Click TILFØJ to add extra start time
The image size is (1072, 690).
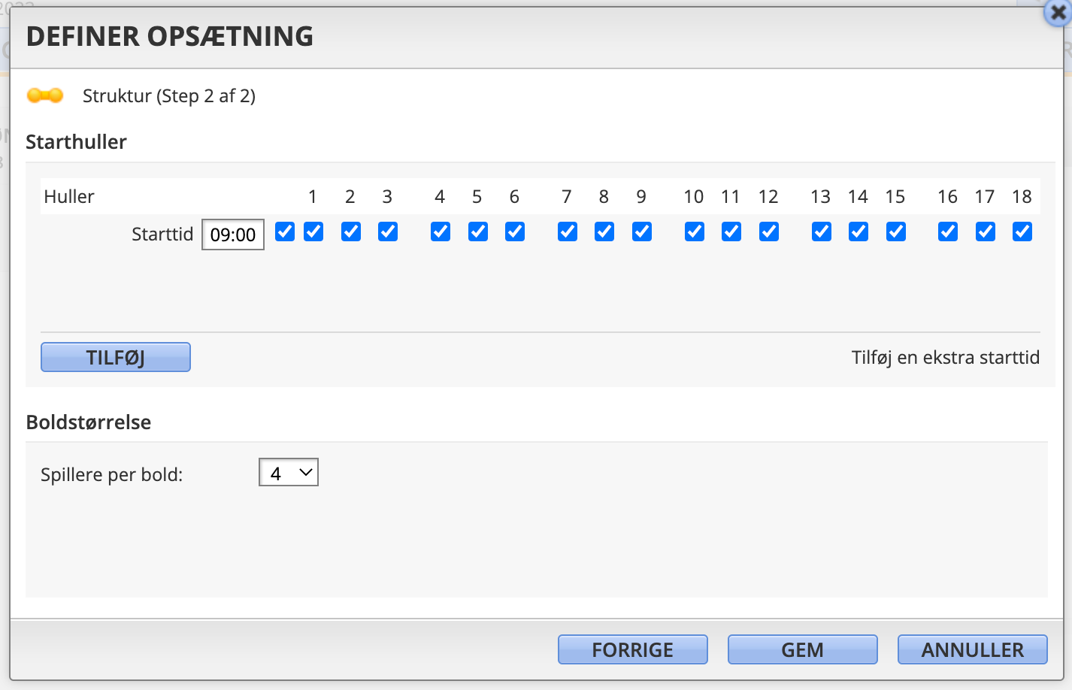116,357
